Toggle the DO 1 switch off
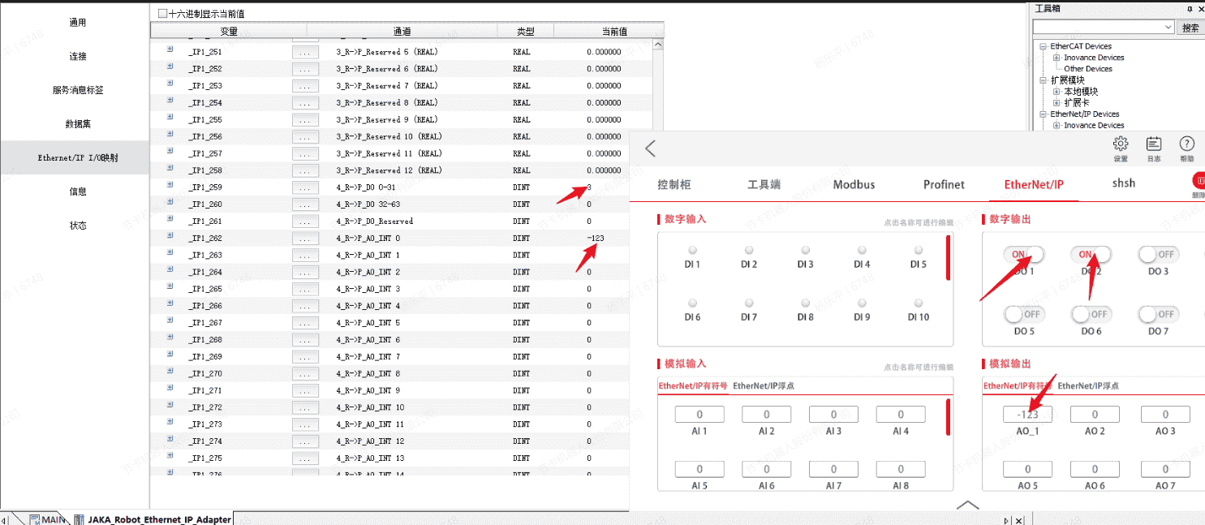This screenshot has width=1205, height=525. point(1022,254)
